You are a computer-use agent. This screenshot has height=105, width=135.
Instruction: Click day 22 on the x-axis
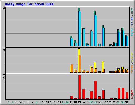[91, 102]
